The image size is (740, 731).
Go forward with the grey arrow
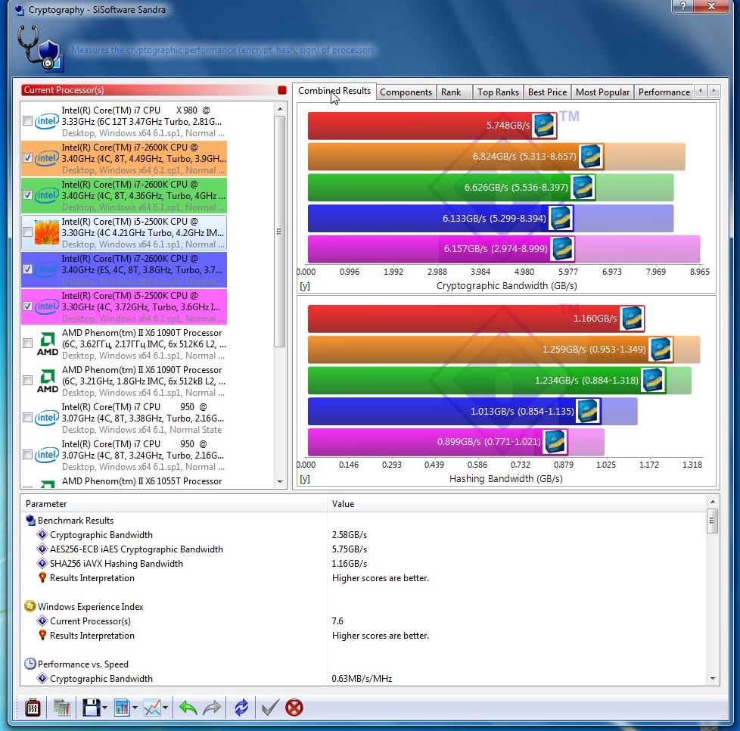pos(212,708)
